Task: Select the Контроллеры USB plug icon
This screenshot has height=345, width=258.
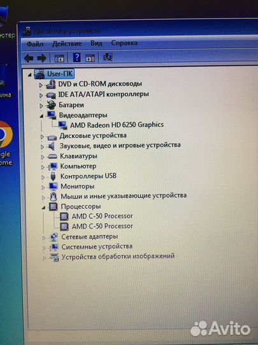Action: pos(53,176)
